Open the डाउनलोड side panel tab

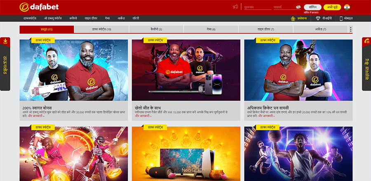point(5,64)
